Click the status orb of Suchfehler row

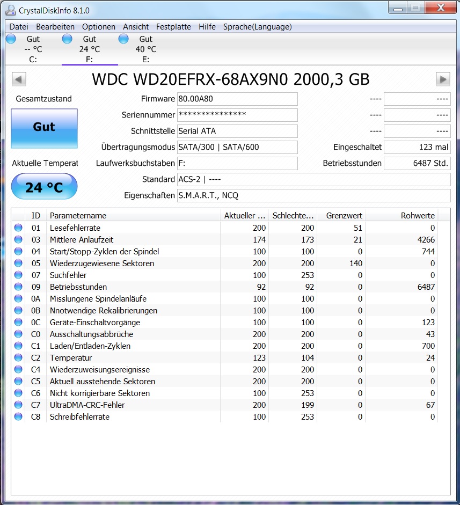[x=18, y=275]
